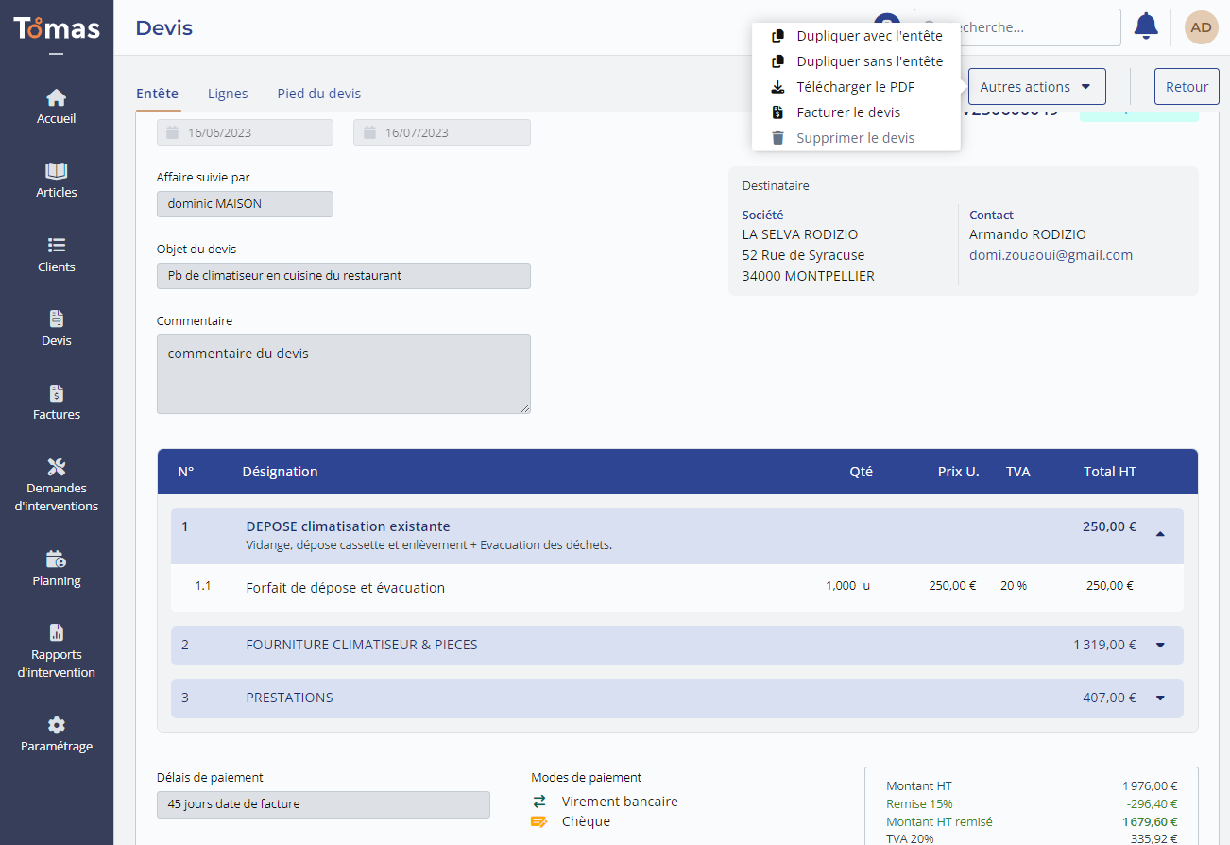This screenshot has height=845, width=1230.
Task: Open Rapports d'intervention icon
Action: click(x=57, y=633)
